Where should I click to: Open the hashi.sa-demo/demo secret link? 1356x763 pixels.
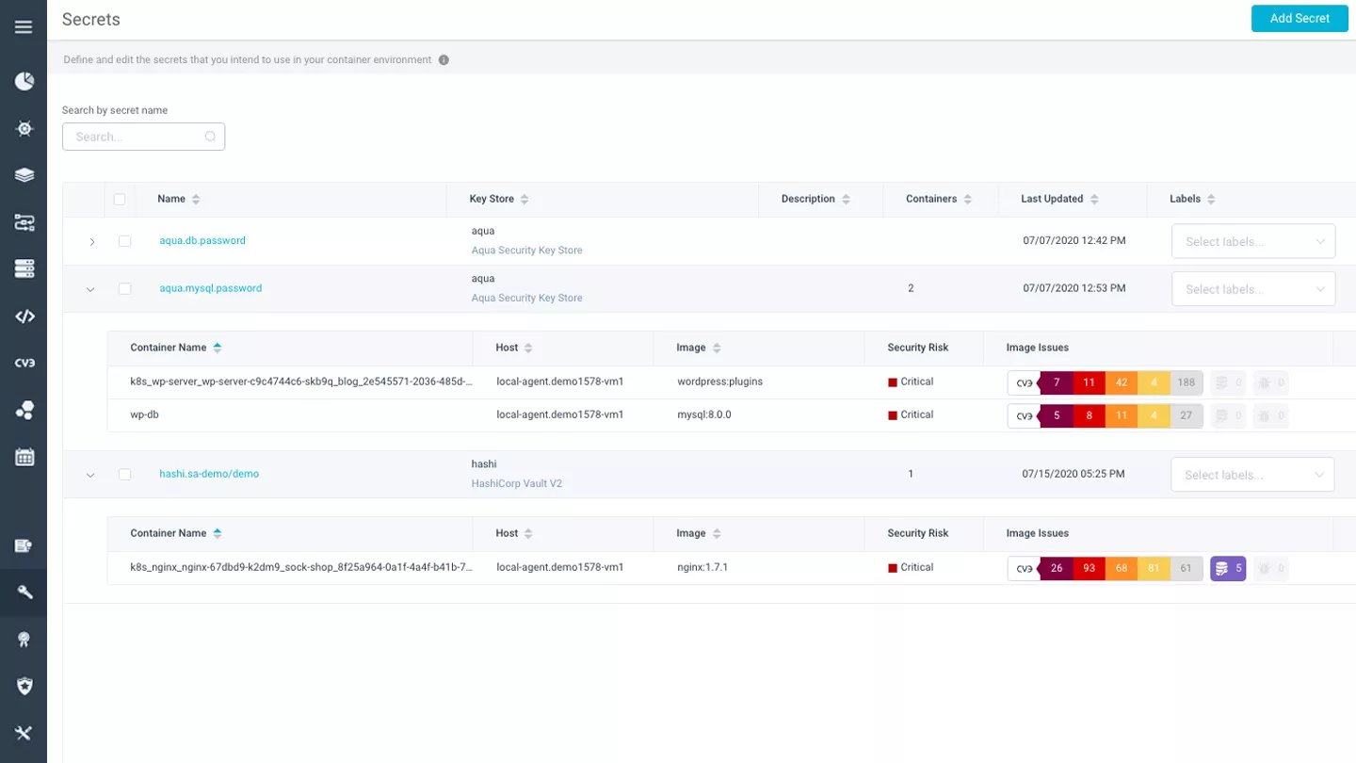pyautogui.click(x=209, y=475)
